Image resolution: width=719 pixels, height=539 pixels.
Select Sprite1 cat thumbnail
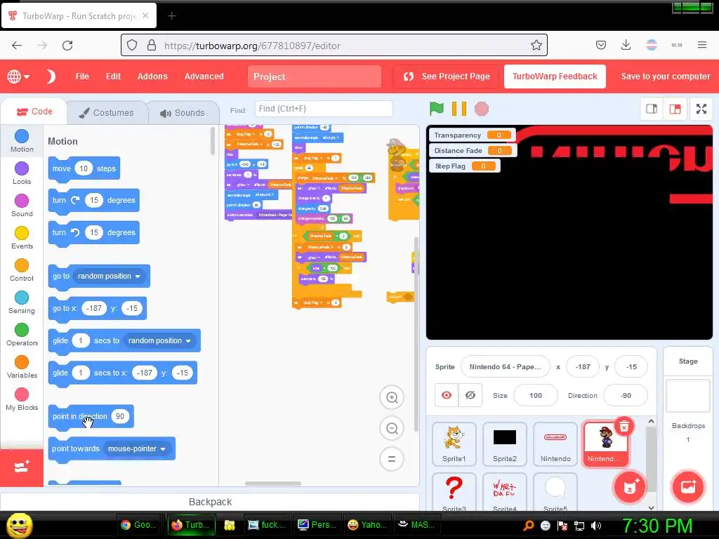point(454,444)
